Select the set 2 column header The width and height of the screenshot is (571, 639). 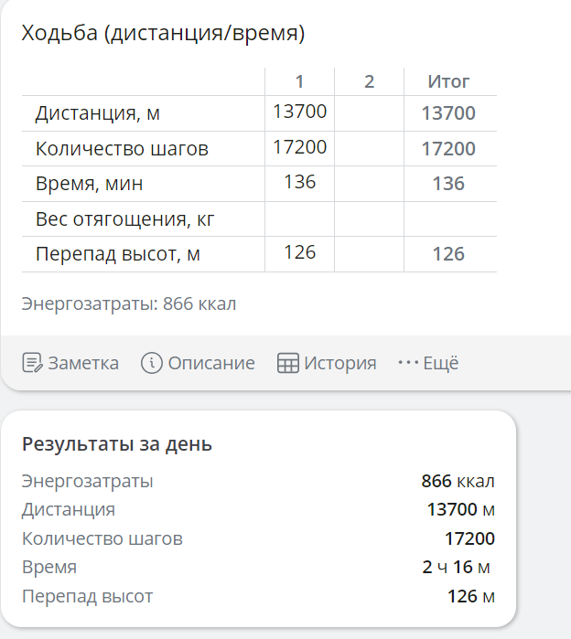coord(369,81)
